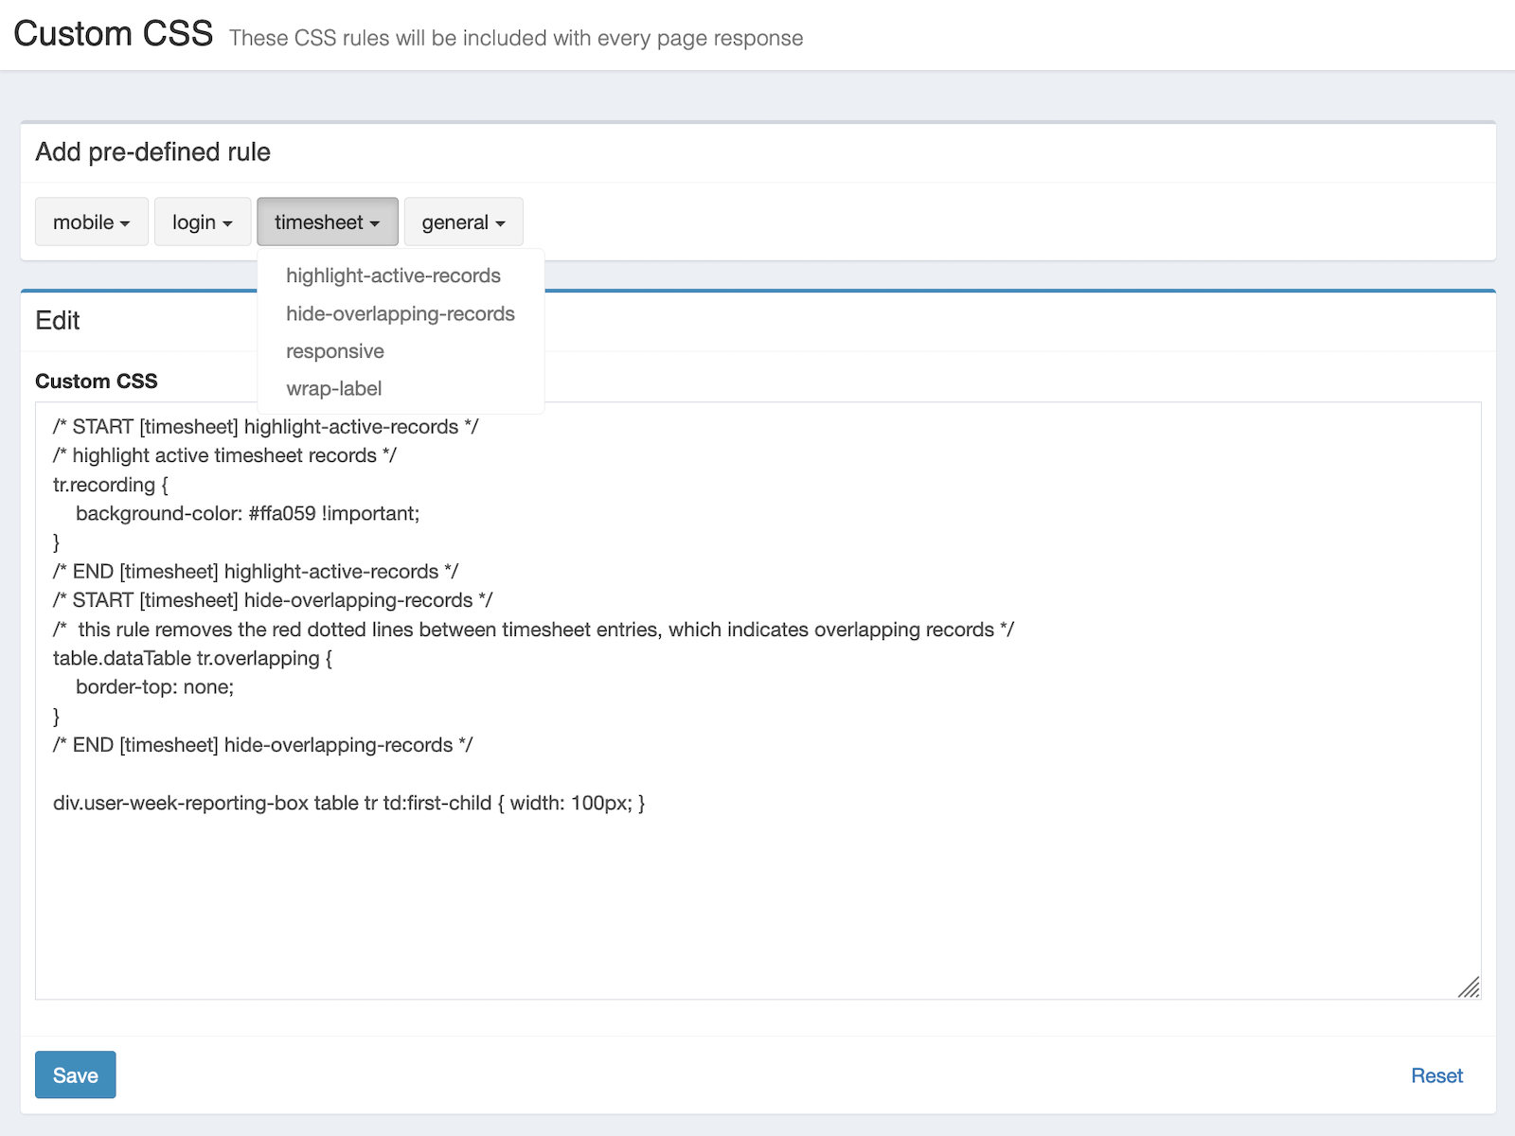Add the wrap-label predefined rule
Screen dimensions: 1515x1136
334,388
